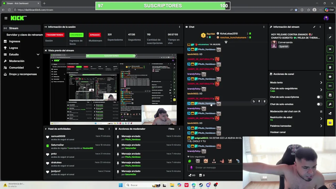Click the green broadcast signal sidebar icon
The image size is (336, 189).
330,86
